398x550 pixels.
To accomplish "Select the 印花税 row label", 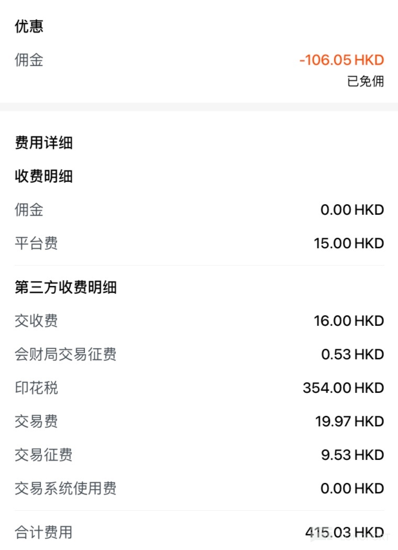I will (36, 388).
